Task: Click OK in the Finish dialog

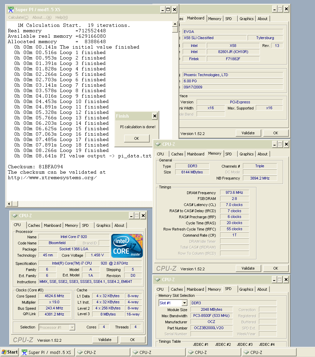Action: click(137, 138)
